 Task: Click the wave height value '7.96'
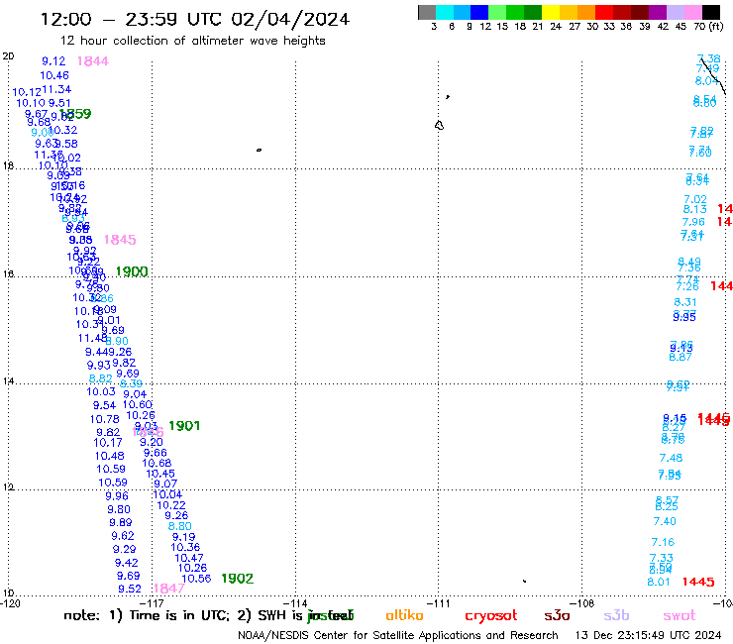693,222
